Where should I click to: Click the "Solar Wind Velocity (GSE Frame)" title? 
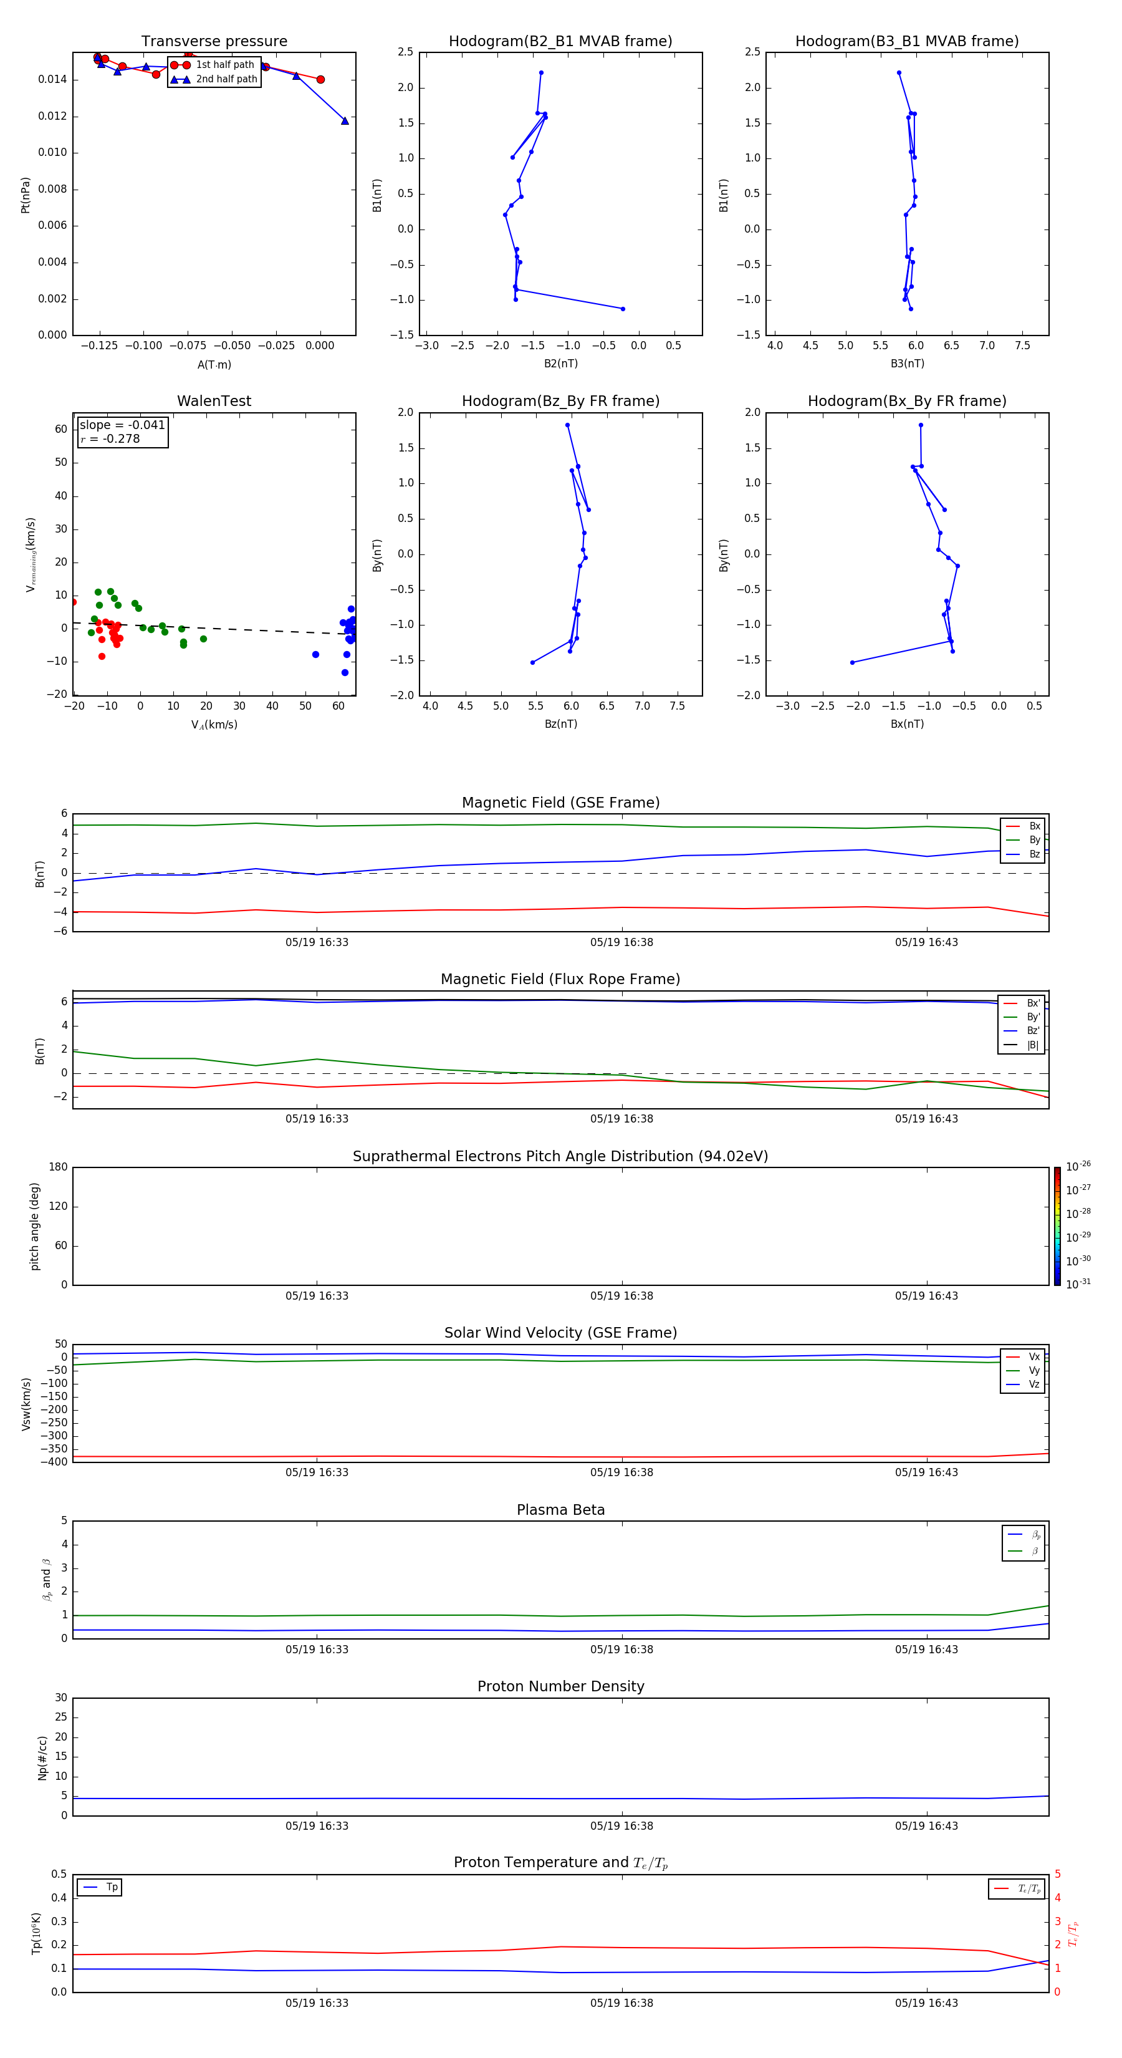560,1333
